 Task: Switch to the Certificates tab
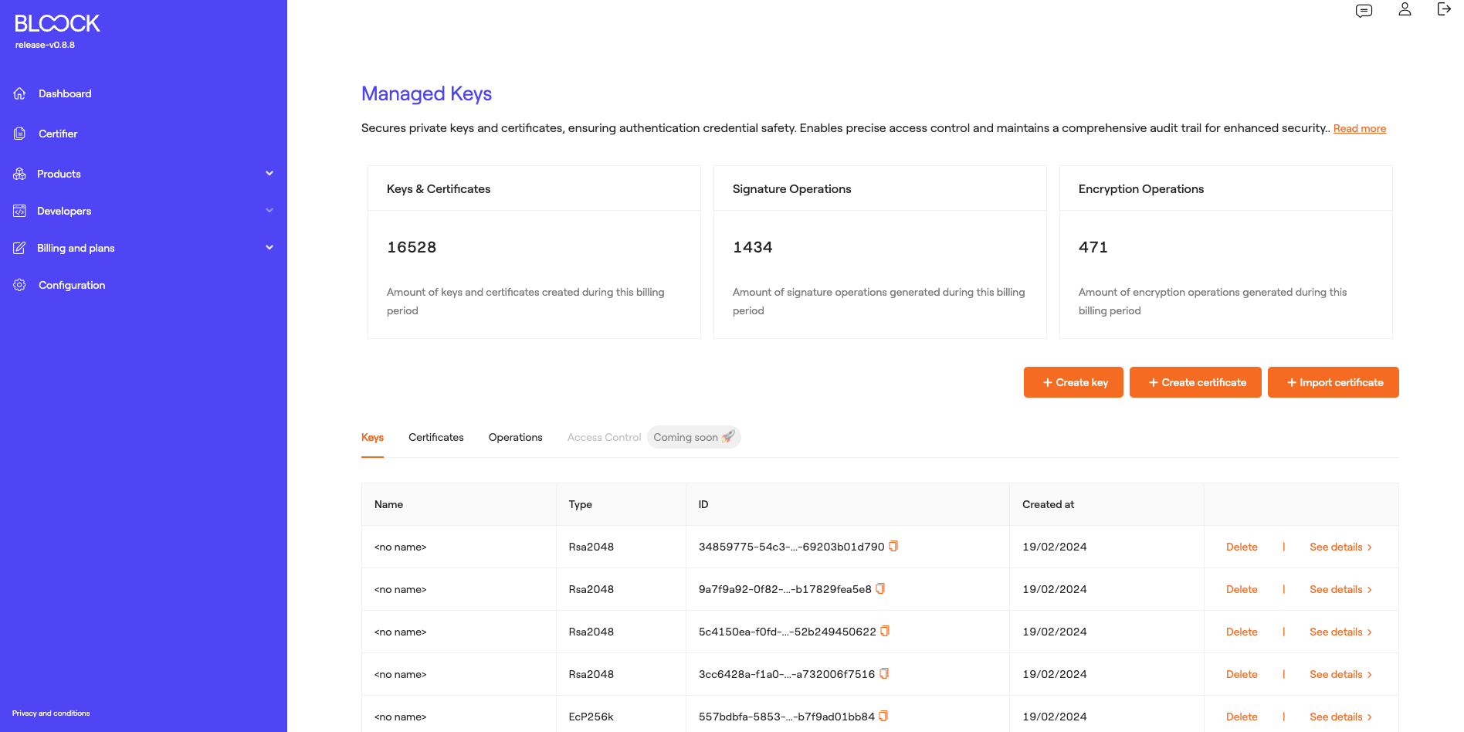(x=436, y=437)
